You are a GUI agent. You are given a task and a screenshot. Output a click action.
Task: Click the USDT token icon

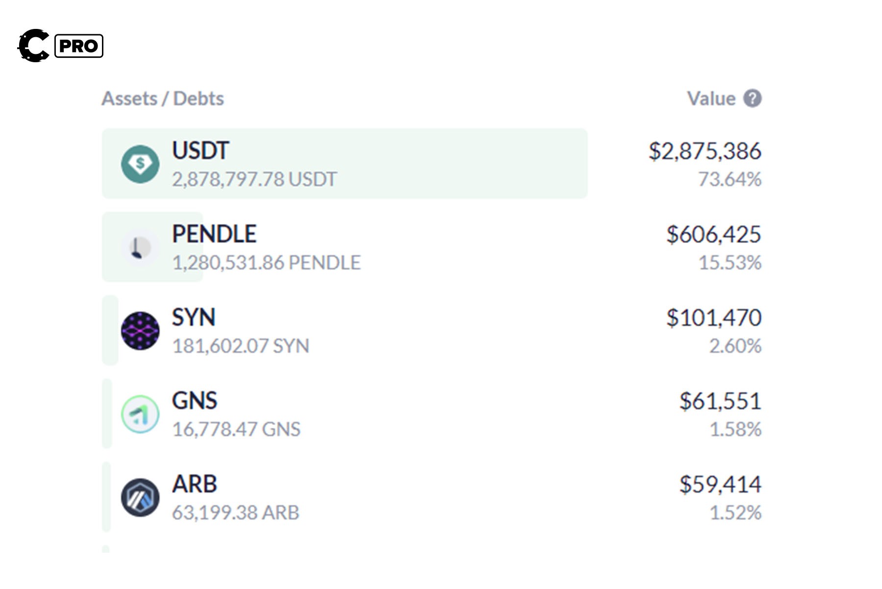pos(140,164)
